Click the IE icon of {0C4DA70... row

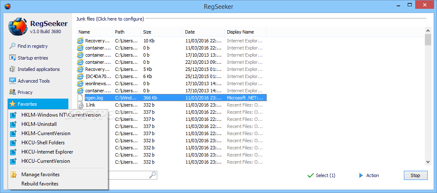coord(80,76)
